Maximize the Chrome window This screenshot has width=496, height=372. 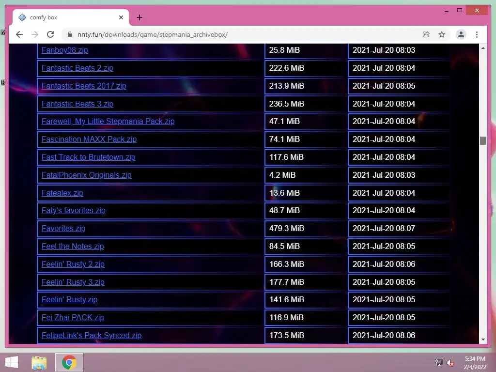click(x=460, y=11)
